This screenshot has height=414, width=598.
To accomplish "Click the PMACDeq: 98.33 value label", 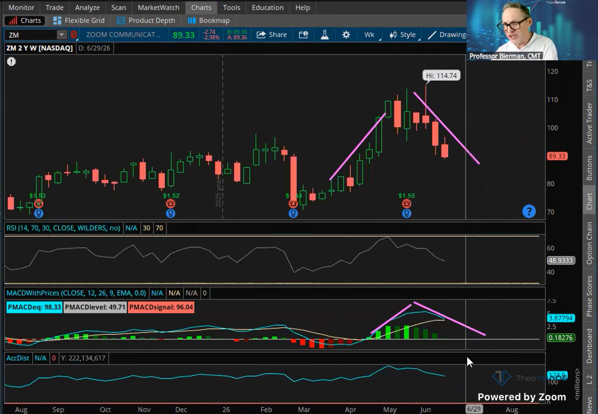I will (x=34, y=307).
